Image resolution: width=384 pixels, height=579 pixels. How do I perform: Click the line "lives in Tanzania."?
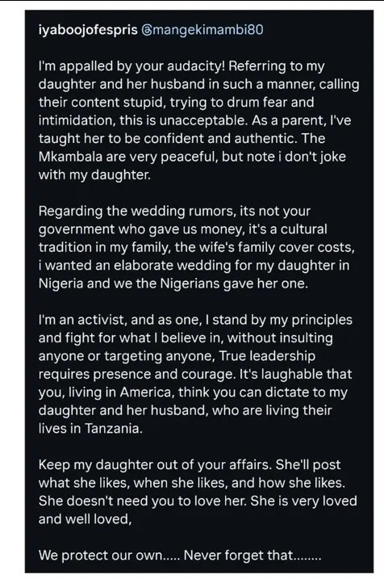pos(90,428)
